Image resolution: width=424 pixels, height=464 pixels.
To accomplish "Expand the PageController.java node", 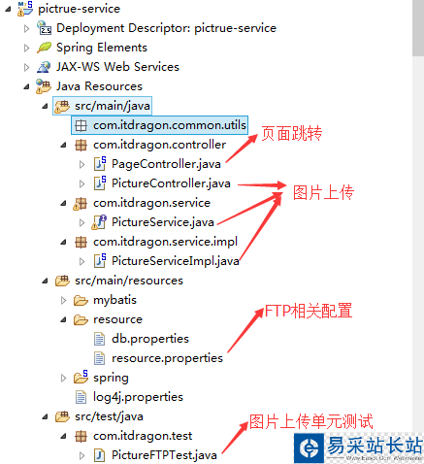I will [x=82, y=165].
